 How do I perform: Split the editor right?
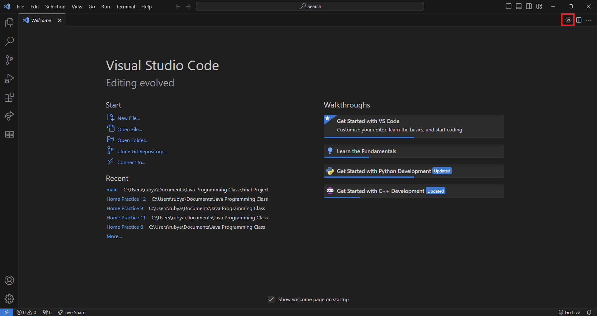coord(579,20)
